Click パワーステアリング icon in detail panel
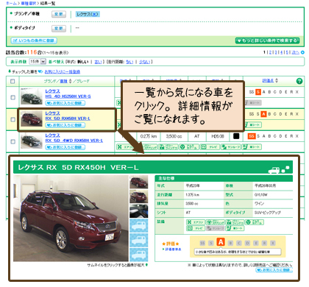 [x=215, y=222]
